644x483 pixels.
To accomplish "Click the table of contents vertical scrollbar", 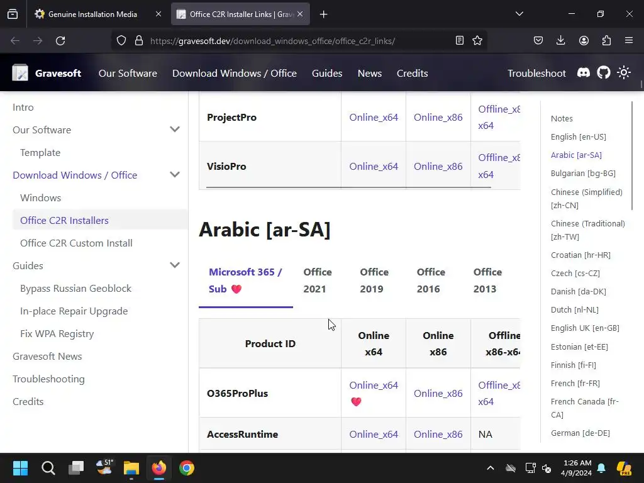I will (x=632, y=156).
